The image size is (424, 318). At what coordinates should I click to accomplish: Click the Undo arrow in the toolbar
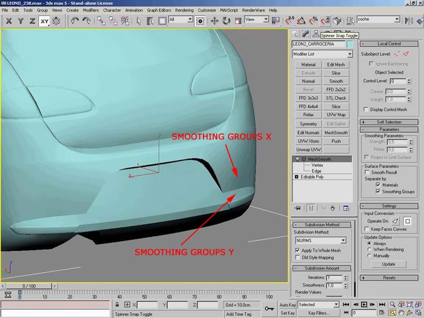pos(75,20)
